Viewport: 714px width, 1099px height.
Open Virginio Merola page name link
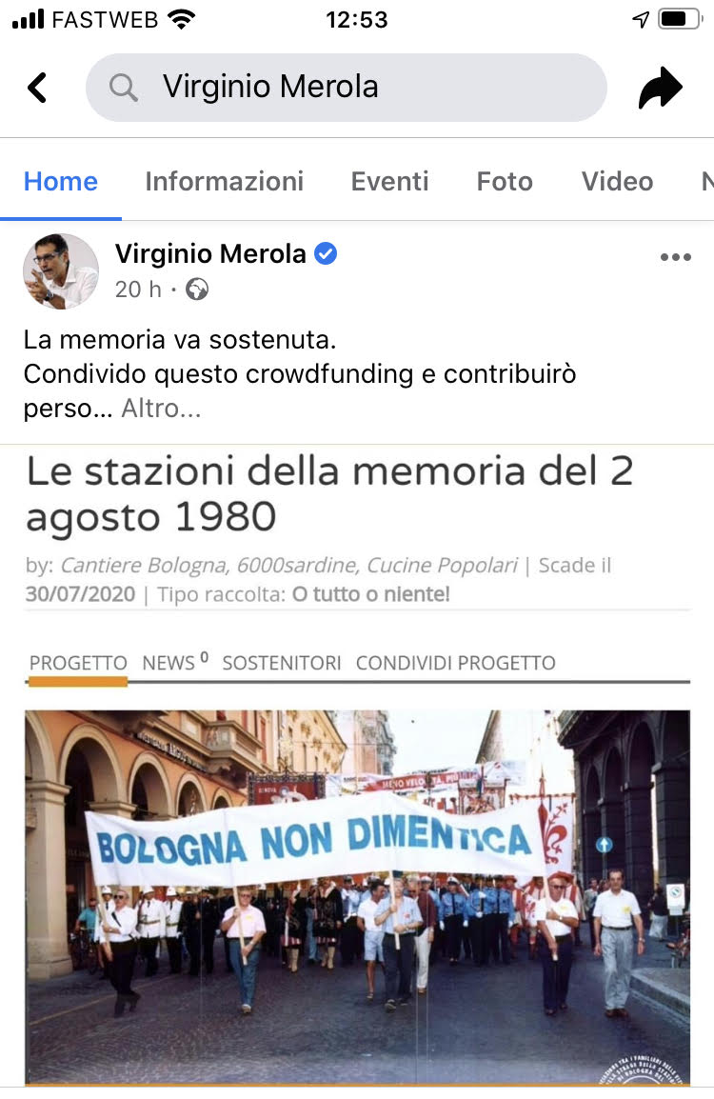(x=210, y=253)
